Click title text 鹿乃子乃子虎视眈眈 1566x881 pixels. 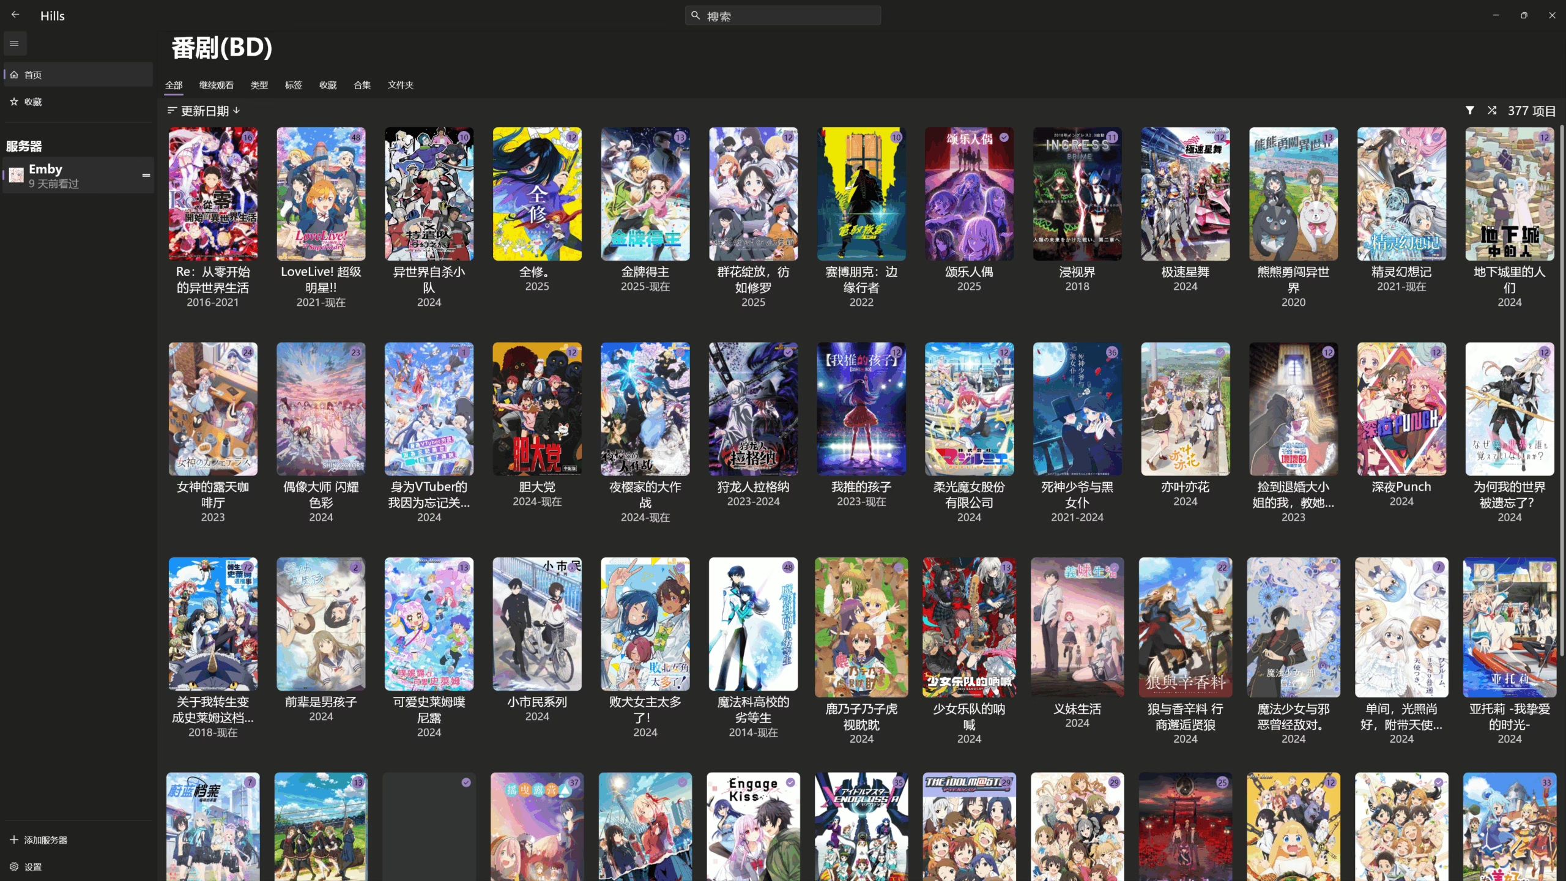pos(861,716)
